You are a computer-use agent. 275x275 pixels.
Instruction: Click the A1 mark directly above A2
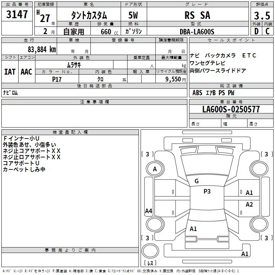pos(249,193)
